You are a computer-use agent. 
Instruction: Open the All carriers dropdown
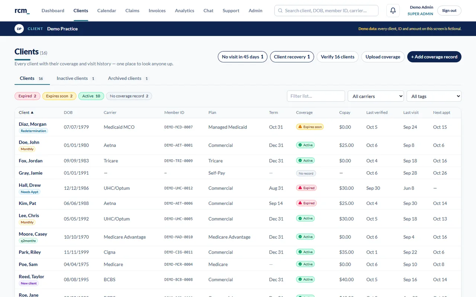pos(376,96)
